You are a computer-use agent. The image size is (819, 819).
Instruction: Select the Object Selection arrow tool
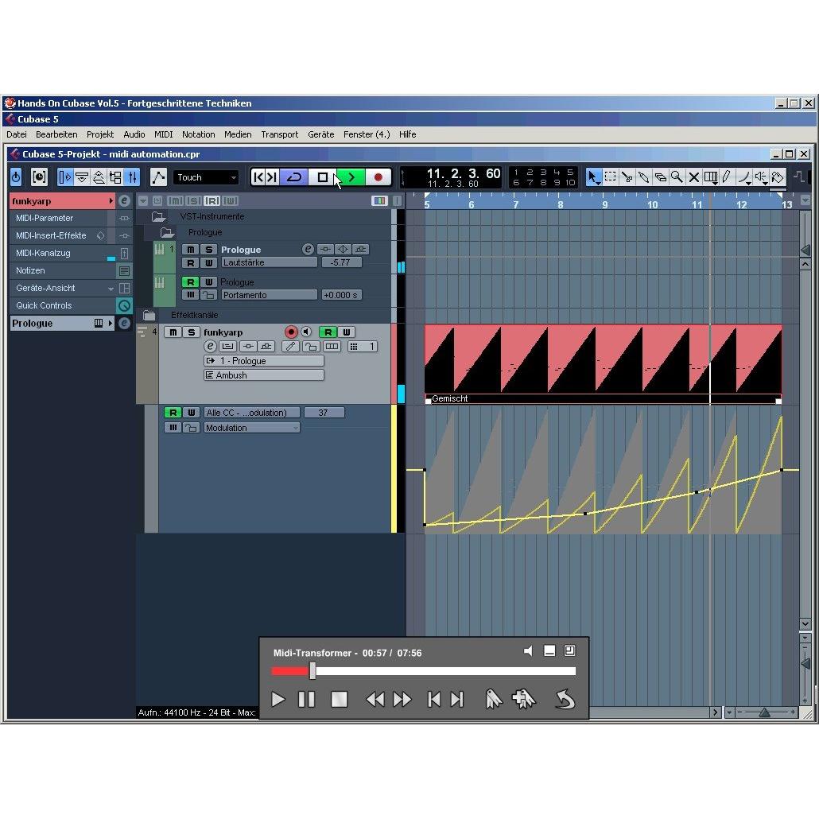(x=593, y=177)
